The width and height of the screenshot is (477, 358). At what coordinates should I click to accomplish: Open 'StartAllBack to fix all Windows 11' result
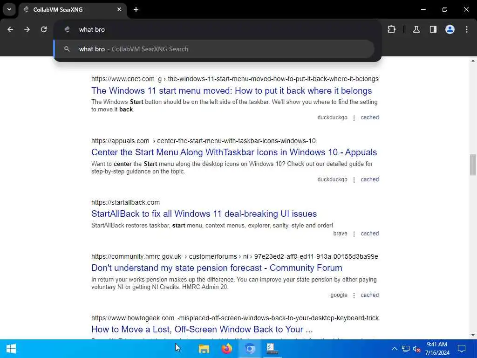204,213
